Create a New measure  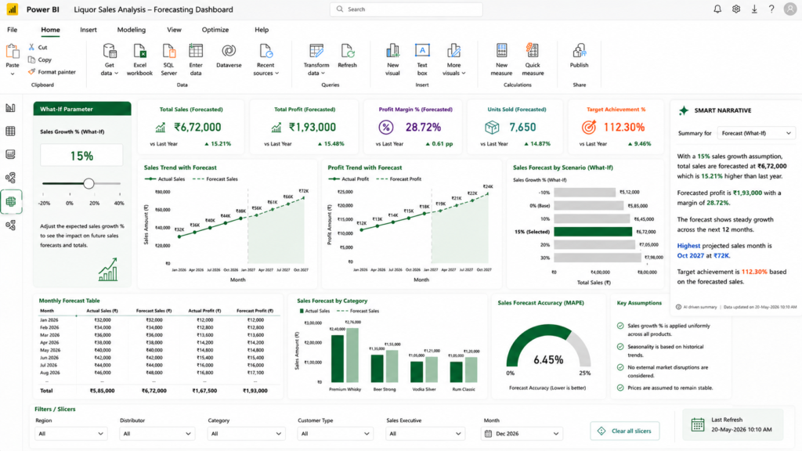(501, 60)
